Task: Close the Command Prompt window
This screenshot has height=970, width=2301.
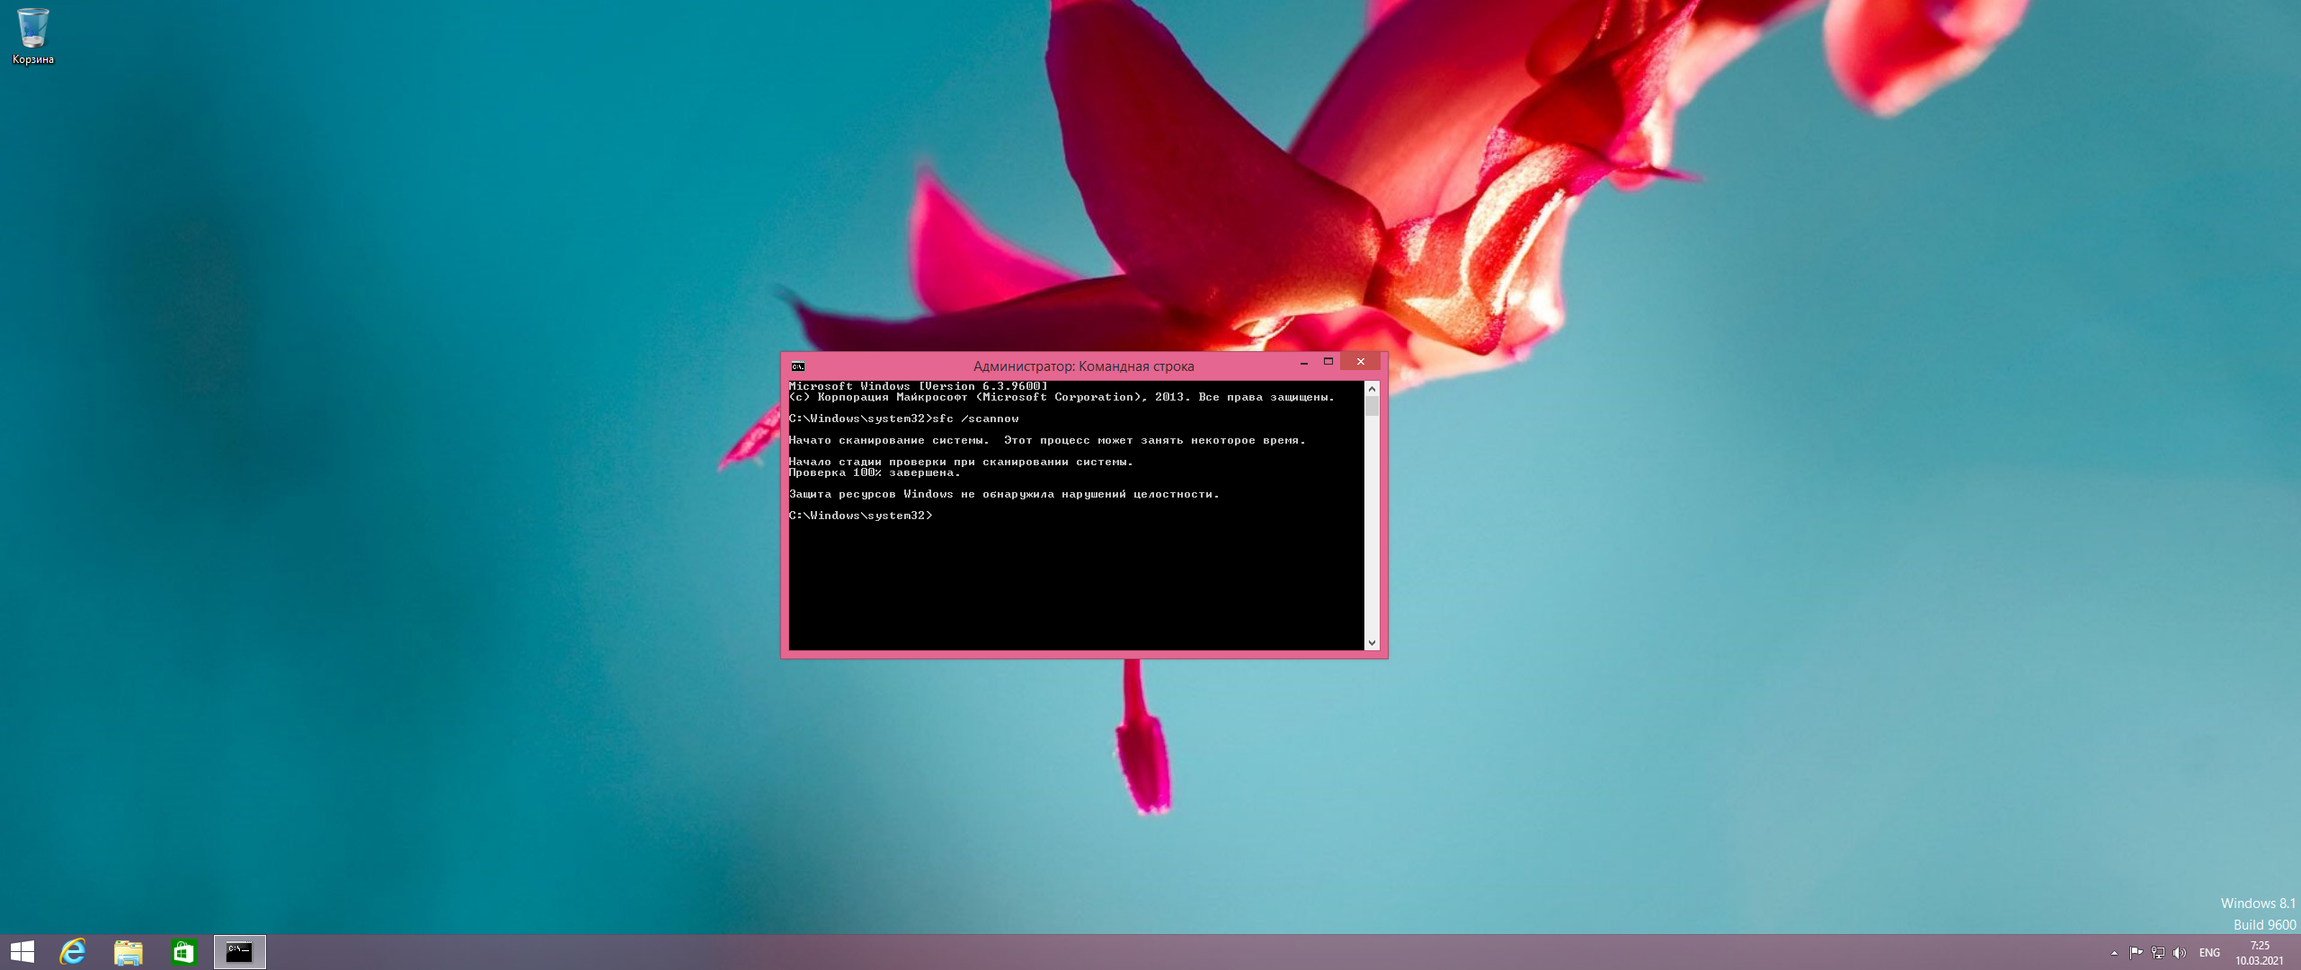Action: [1360, 362]
